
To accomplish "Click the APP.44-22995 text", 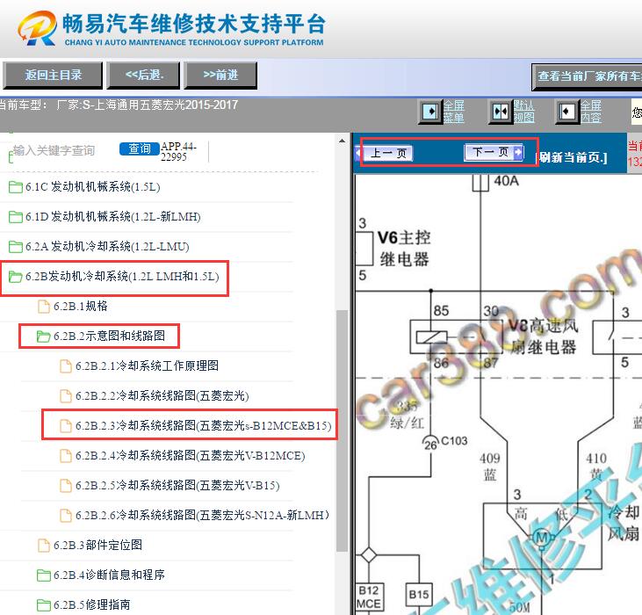I will (178, 151).
